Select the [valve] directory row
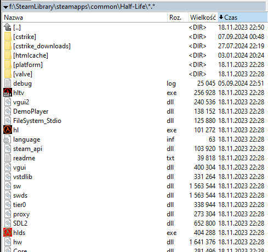This screenshot has height=252, width=268. pos(135,74)
